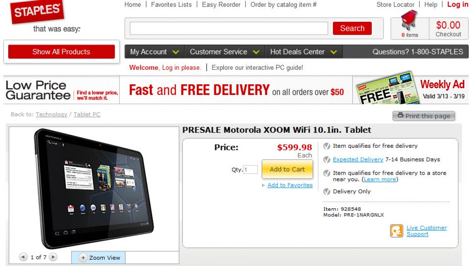Viewport: 473px width, 266px height.
Task: Click the Show All Products button
Action: tap(61, 52)
